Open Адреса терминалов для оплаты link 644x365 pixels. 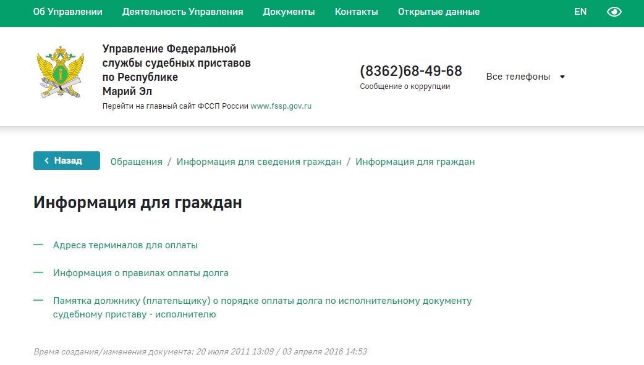point(124,245)
